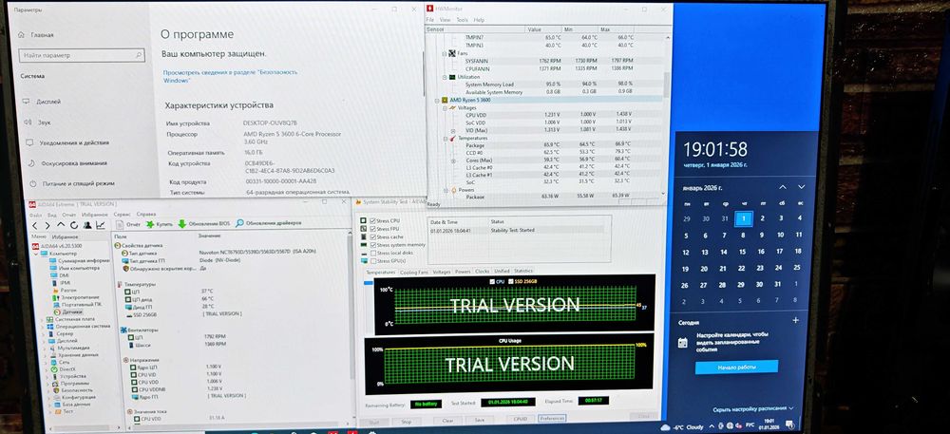Open the taskbar notification center icon
This screenshot has width=950, height=434.
(x=790, y=424)
